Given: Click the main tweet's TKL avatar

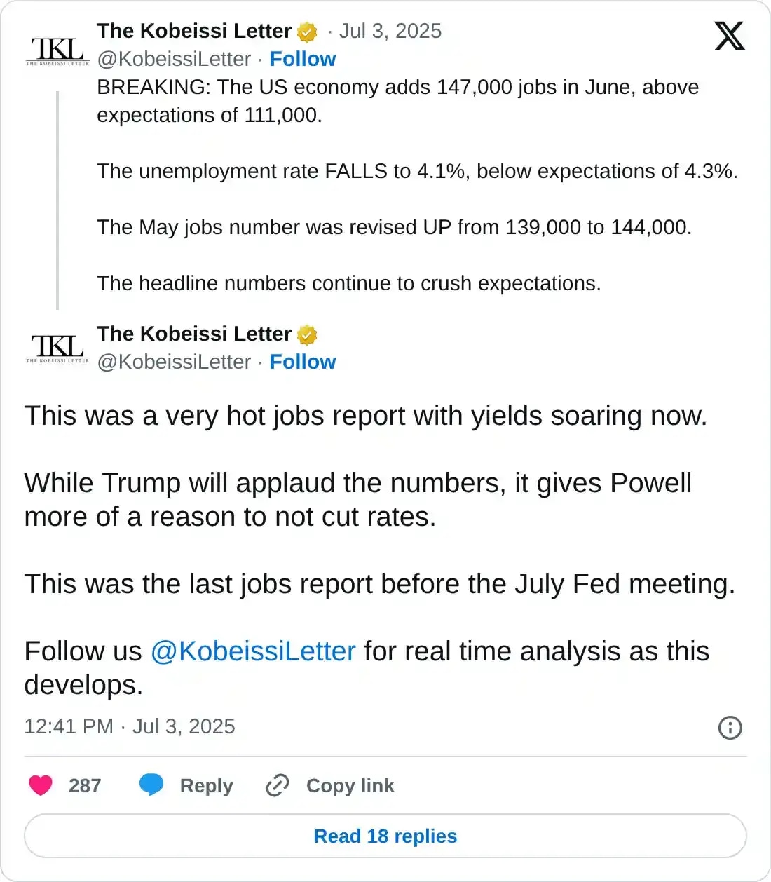Looking at the screenshot, I should (x=57, y=348).
